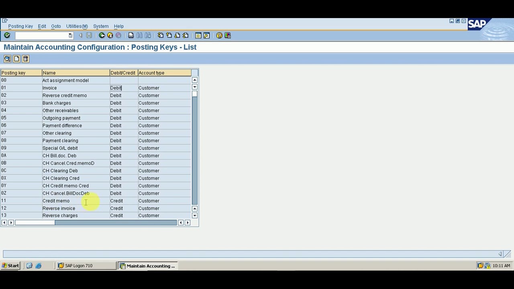Click the Save disk icon
The image size is (514, 289).
[x=89, y=35]
